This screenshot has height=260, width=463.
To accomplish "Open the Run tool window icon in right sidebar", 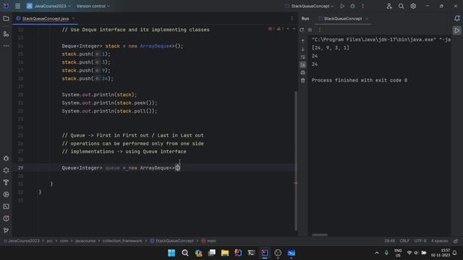I will tap(456, 30).
